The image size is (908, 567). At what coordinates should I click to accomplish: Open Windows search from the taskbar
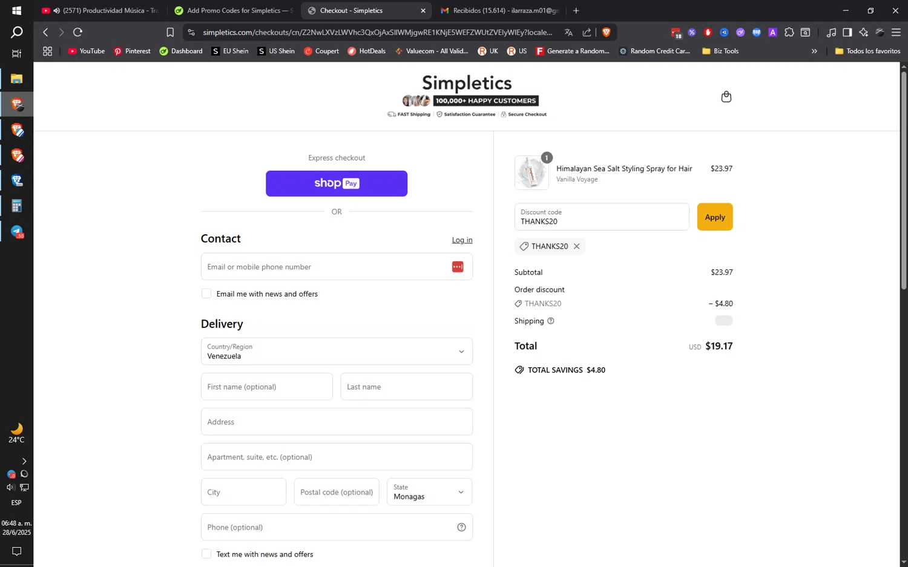coord(16,32)
